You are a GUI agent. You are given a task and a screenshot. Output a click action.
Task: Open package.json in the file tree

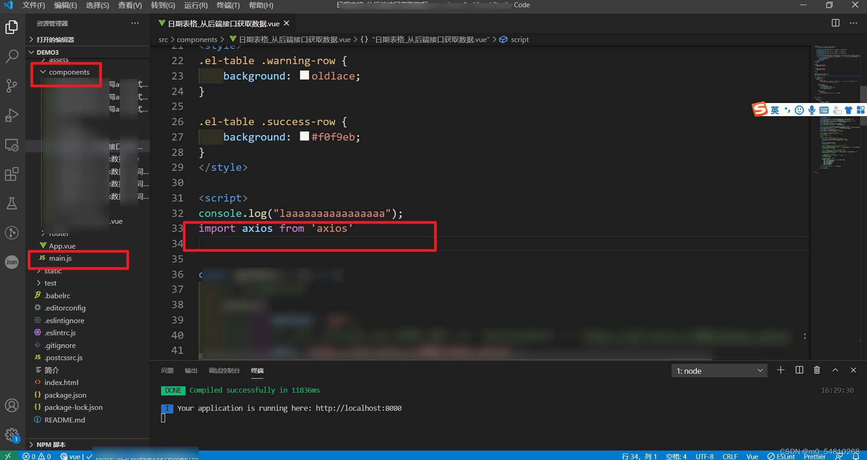[65, 395]
